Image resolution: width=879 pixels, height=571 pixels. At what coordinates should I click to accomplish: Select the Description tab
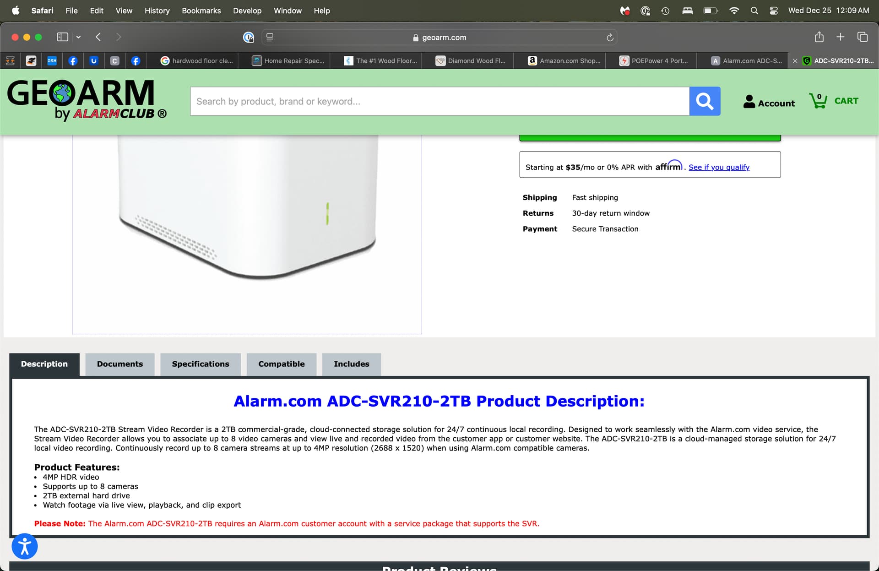coord(44,364)
